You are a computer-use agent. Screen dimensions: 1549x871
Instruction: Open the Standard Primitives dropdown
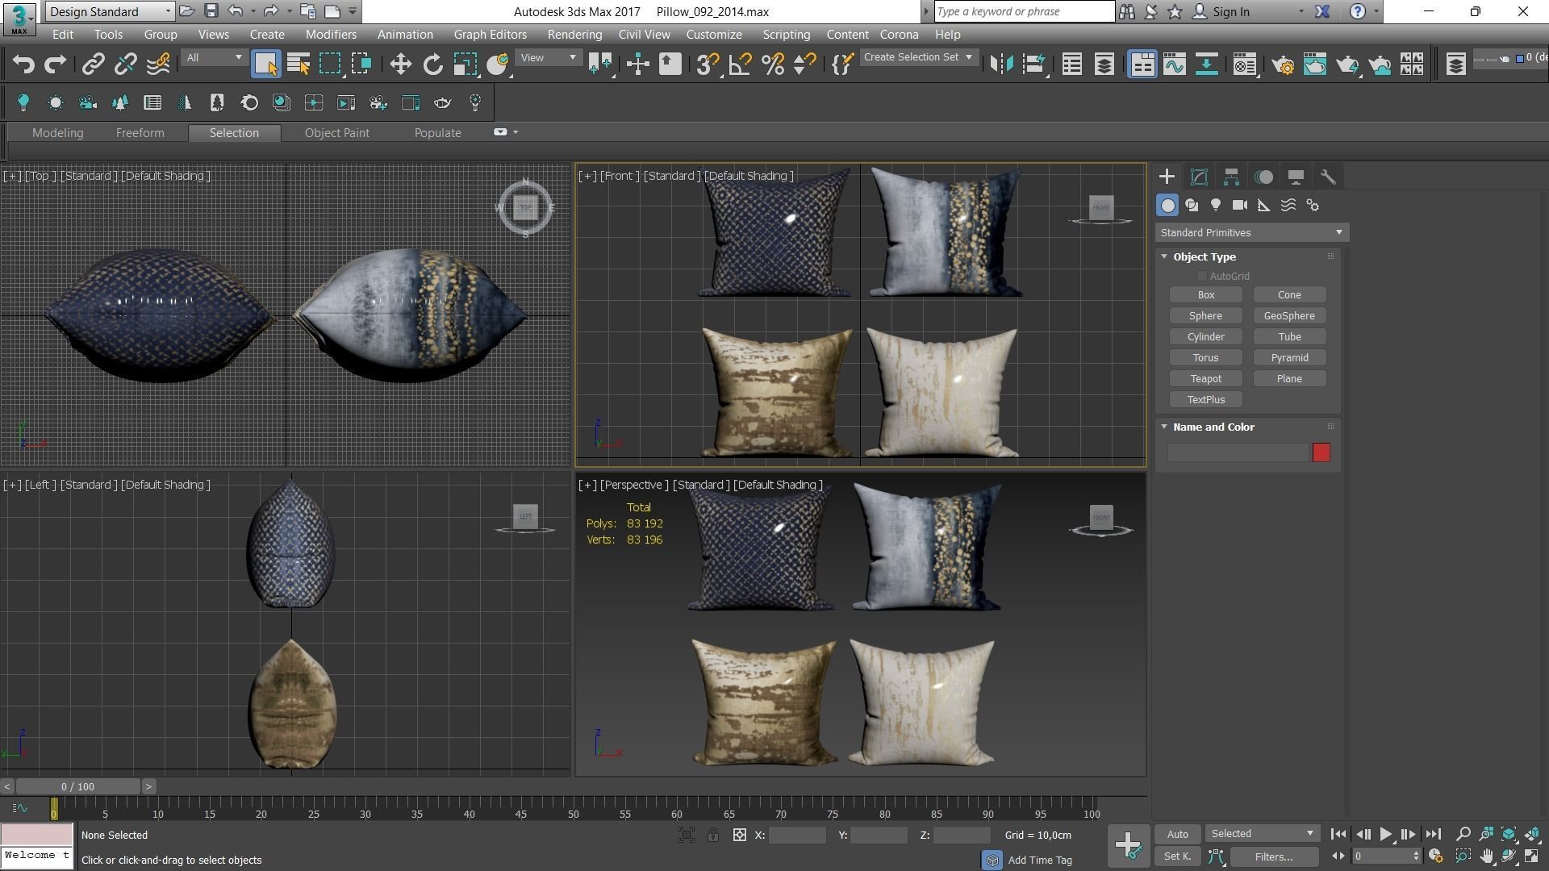click(x=1251, y=233)
